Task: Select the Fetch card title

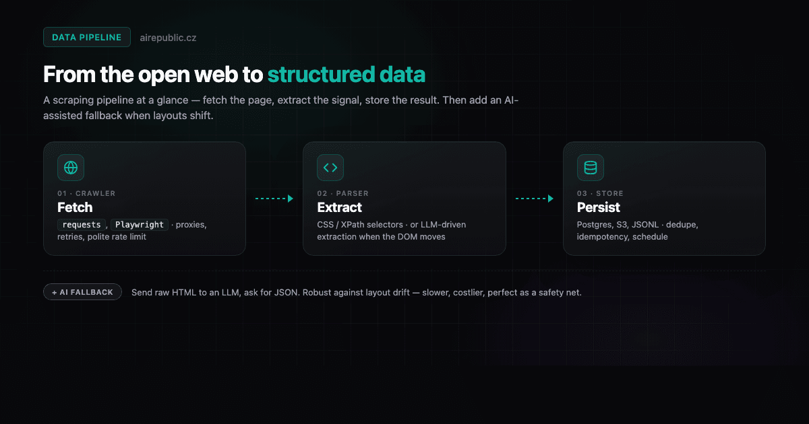Action: pos(75,207)
